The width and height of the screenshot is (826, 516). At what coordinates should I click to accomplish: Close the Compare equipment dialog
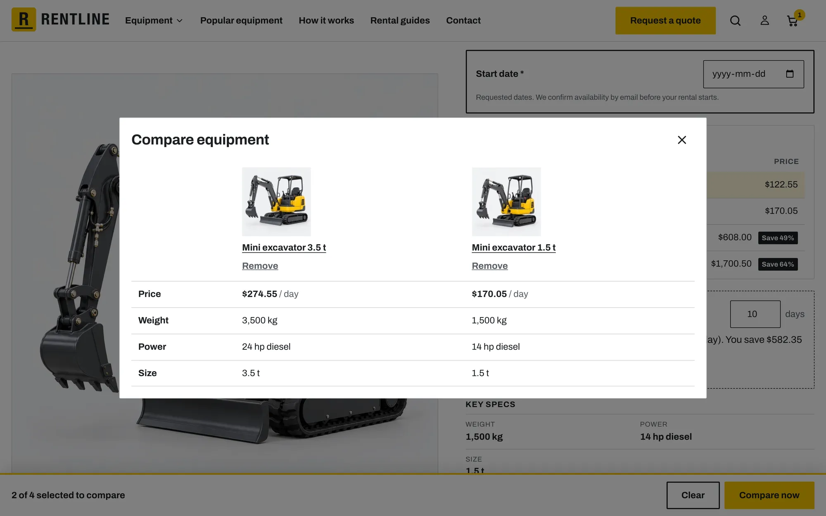click(682, 140)
